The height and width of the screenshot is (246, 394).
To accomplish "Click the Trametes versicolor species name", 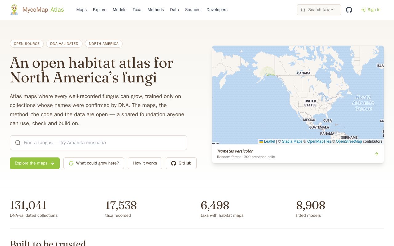I will click(235, 151).
